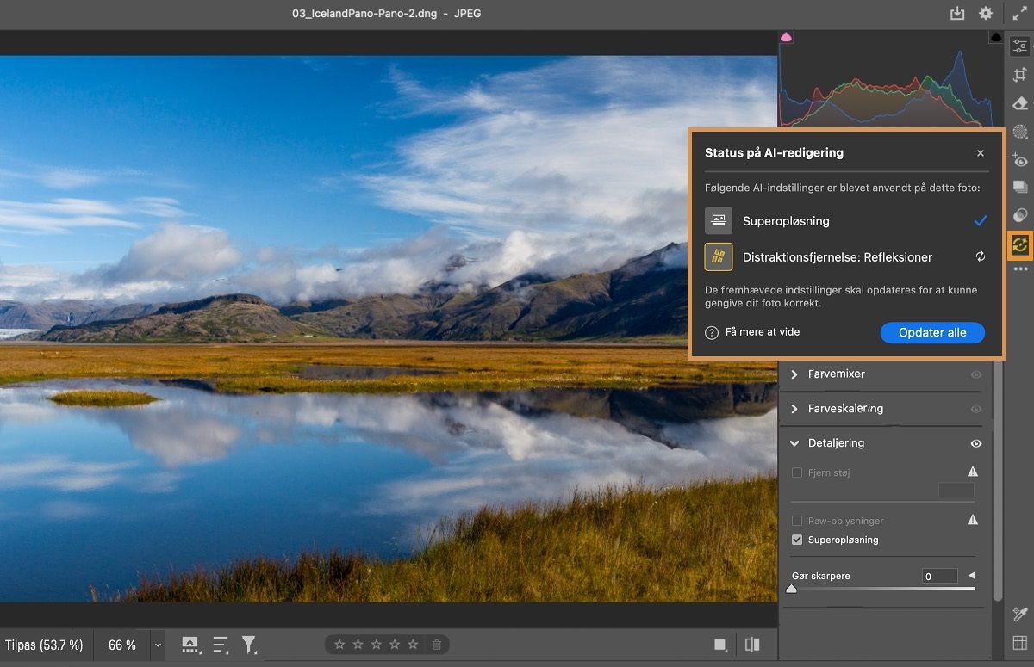Open preferences gear icon
The height and width of the screenshot is (667, 1034).
(986, 14)
